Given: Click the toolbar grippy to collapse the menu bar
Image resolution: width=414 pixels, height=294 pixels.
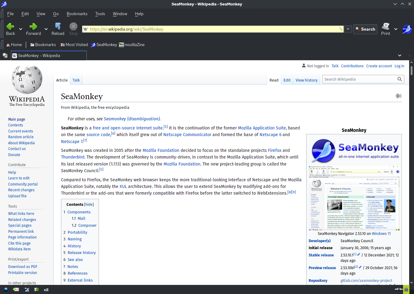Looking at the screenshot, I should coord(2,14).
